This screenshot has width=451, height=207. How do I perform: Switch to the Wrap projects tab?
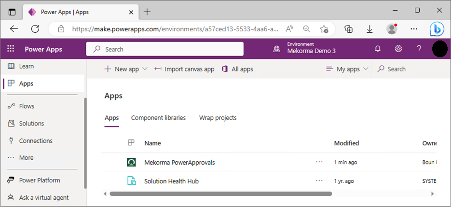[x=218, y=118]
